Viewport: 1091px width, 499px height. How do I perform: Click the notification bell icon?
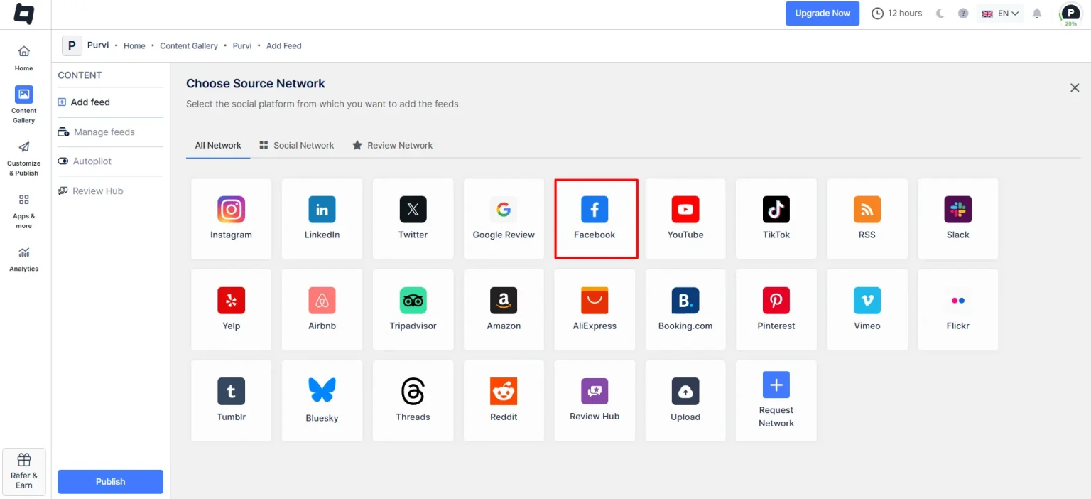click(1036, 14)
